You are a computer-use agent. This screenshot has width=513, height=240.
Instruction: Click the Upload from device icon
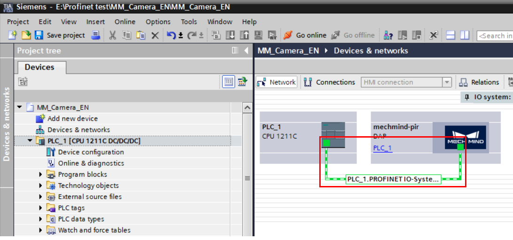pyautogui.click(x=245, y=35)
